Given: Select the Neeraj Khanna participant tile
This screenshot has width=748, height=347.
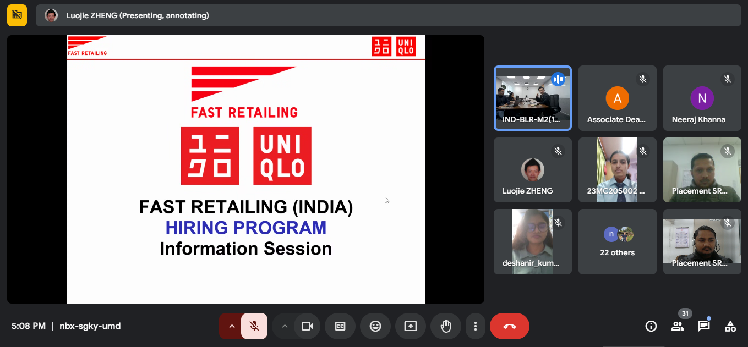Looking at the screenshot, I should tap(702, 98).
